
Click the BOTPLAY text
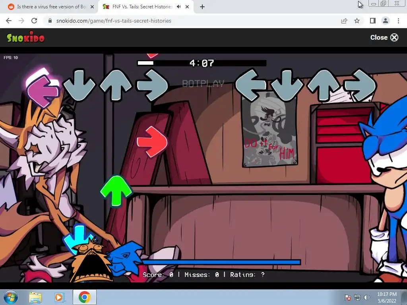click(203, 83)
